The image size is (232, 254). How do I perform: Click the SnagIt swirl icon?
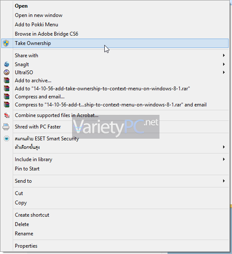(6, 64)
